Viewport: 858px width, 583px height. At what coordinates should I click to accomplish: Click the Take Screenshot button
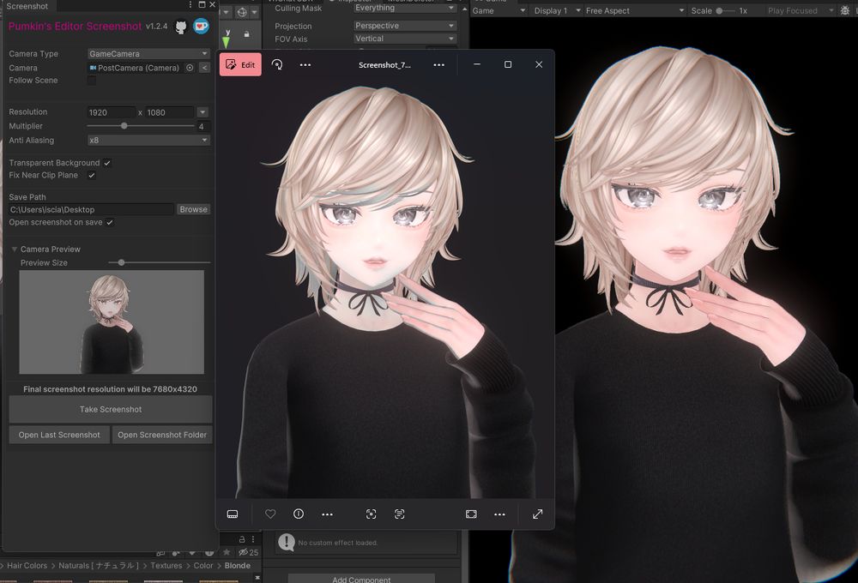(111, 409)
